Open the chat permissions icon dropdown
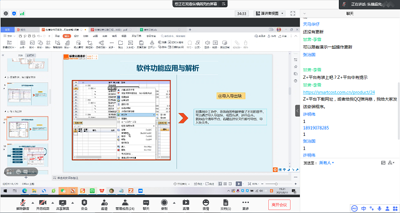The width and height of the screenshot is (400, 213). click(x=391, y=163)
